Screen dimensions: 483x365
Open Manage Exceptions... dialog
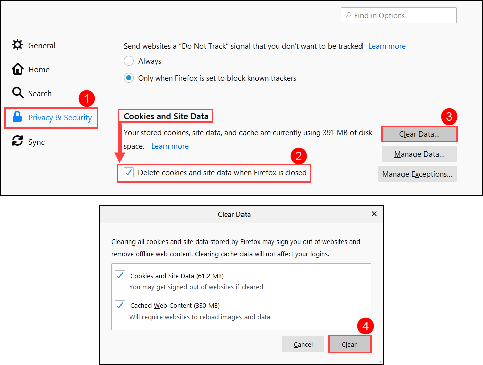click(x=417, y=174)
